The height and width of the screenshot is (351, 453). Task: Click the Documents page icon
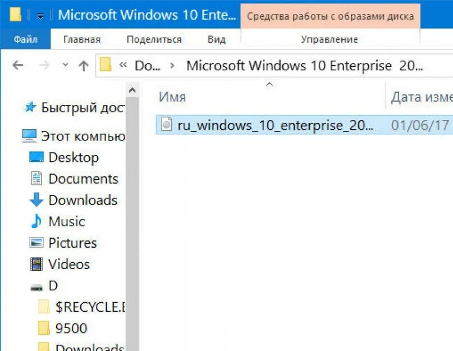tap(36, 179)
